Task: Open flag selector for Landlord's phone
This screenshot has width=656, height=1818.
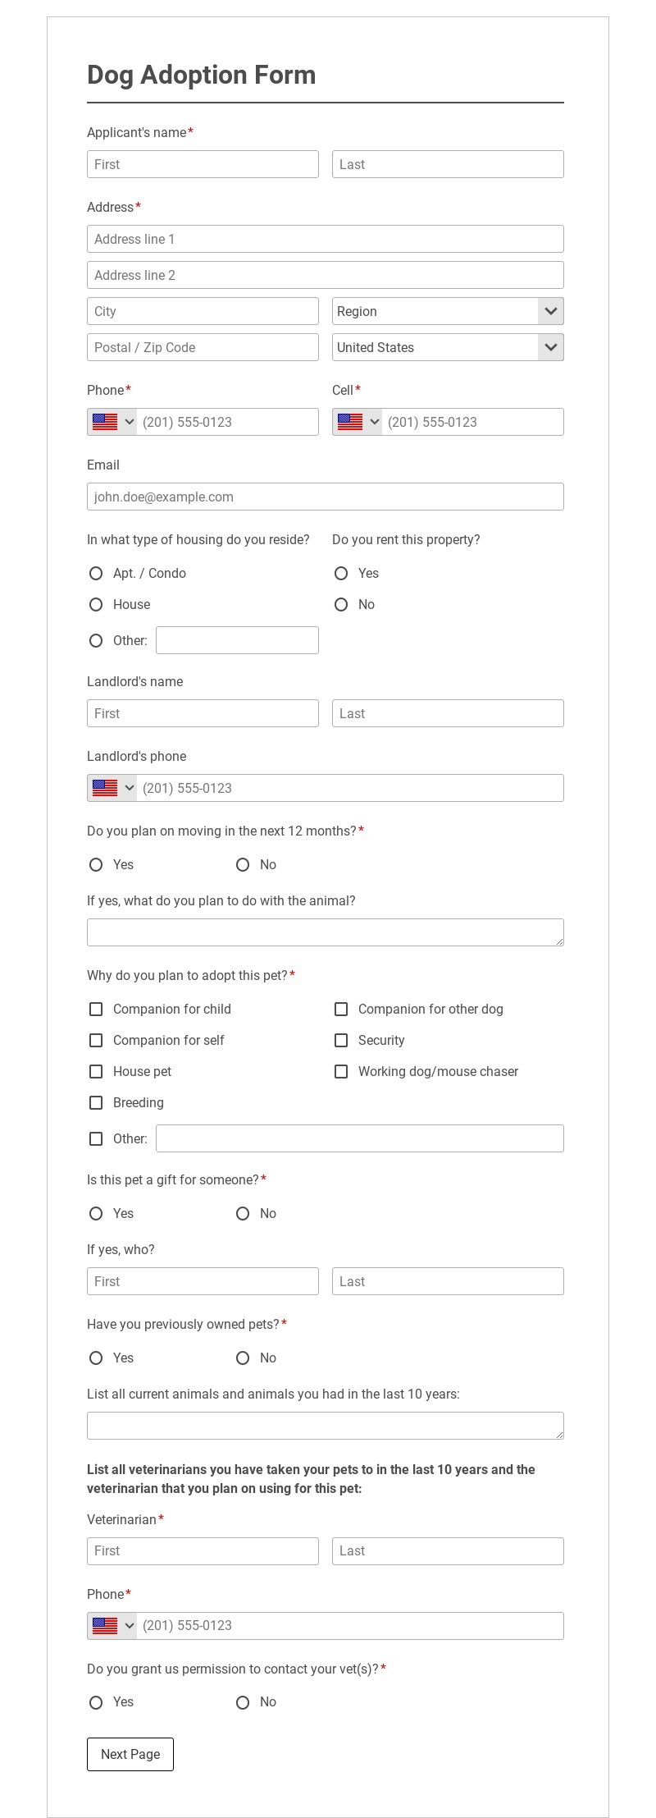Action: click(112, 788)
